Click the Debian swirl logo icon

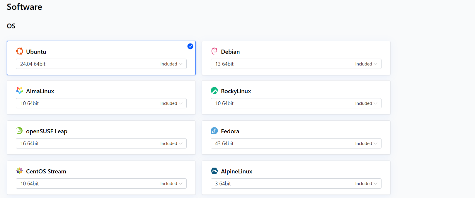point(214,51)
